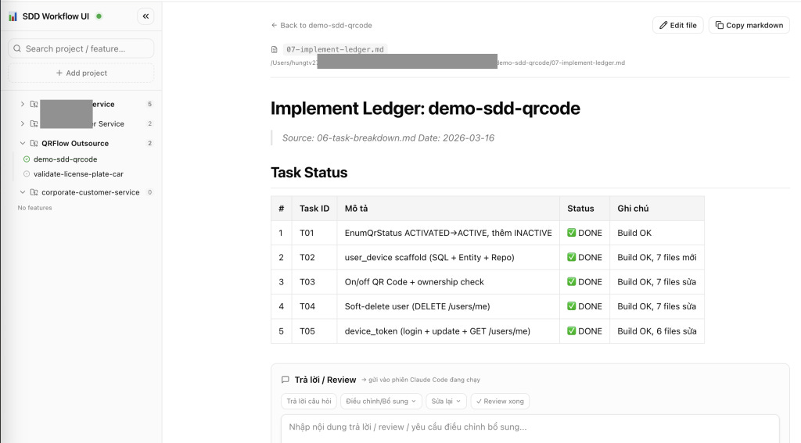Click the back arrow icon before Back to demo-sdd-qrcode

tap(275, 25)
